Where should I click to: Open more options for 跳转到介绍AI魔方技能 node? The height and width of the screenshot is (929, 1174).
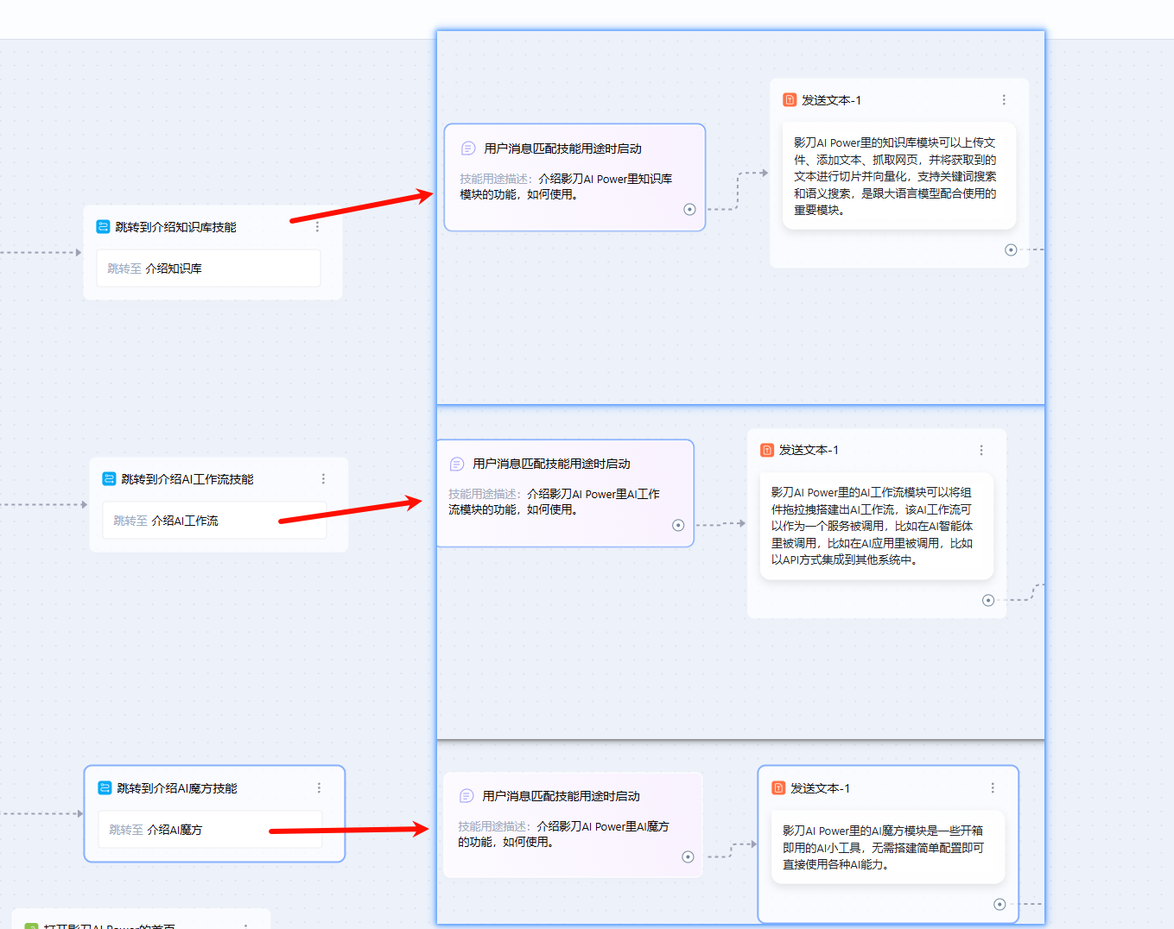[x=319, y=788]
